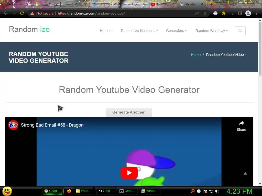Open the Homestar Runner channel avatar

pos(13,125)
